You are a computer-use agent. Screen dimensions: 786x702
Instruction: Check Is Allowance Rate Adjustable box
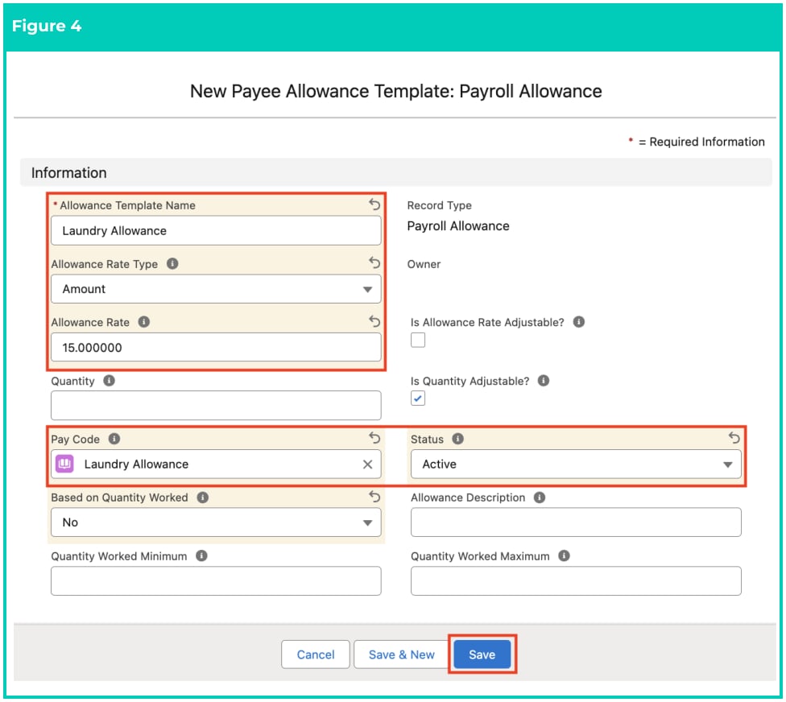click(x=418, y=341)
